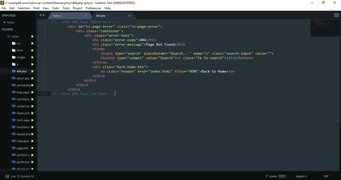Image resolution: width=341 pixels, height=180 pixels.
Task: Open footer.php from the sidebar
Action: (23, 113)
